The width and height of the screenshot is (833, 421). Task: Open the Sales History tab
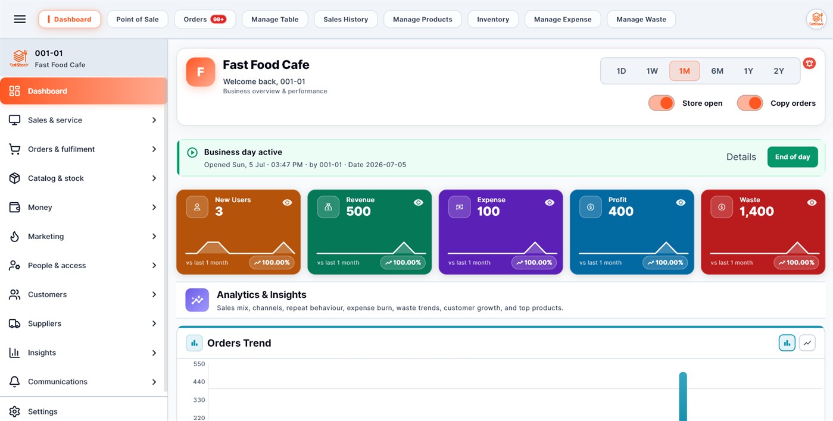tap(346, 19)
